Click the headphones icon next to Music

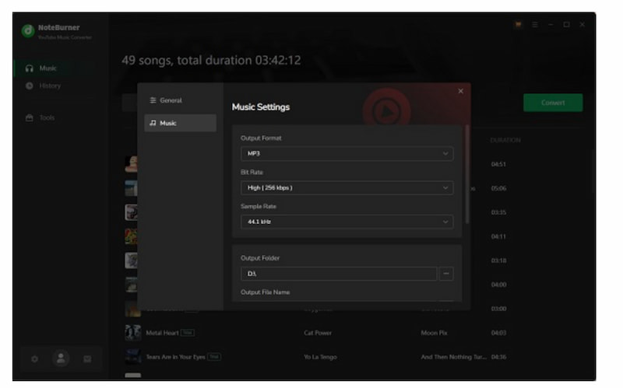pos(30,68)
